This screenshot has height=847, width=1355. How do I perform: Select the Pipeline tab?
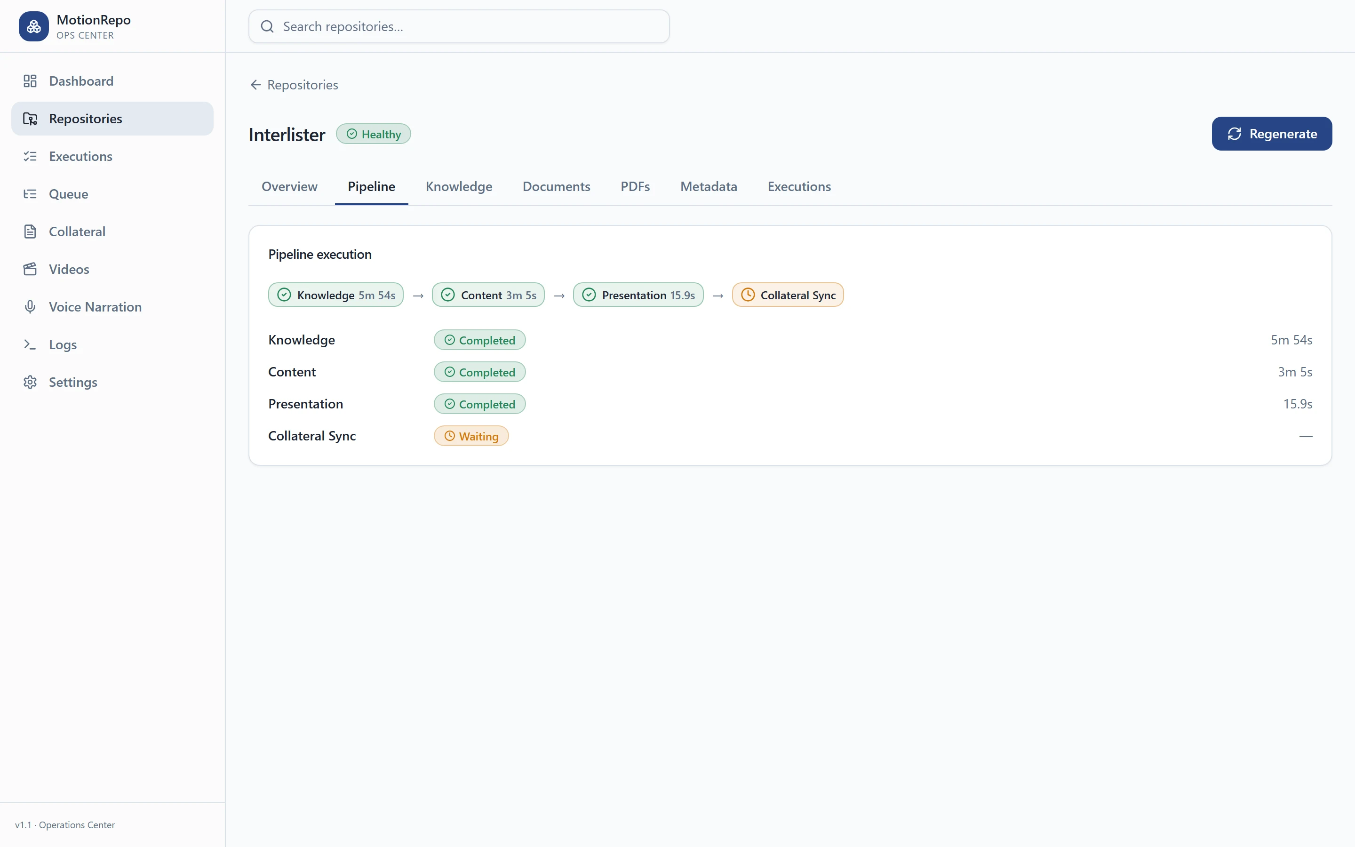pos(371,186)
